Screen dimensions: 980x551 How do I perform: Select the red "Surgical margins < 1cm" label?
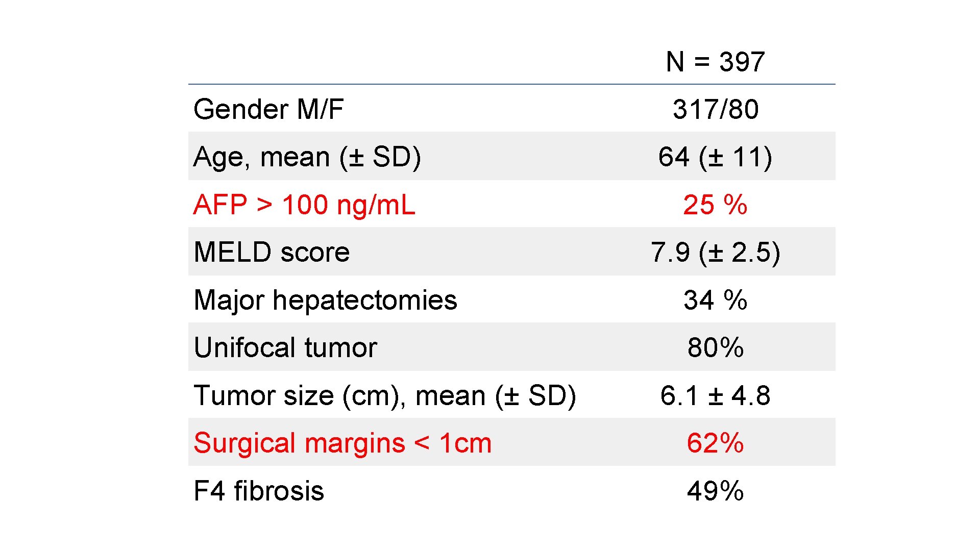[342, 443]
